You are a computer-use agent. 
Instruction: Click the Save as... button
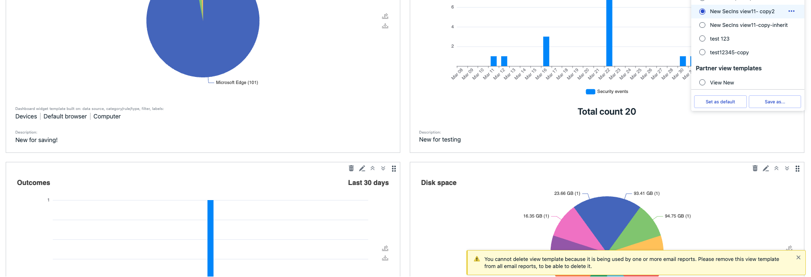[x=775, y=102]
